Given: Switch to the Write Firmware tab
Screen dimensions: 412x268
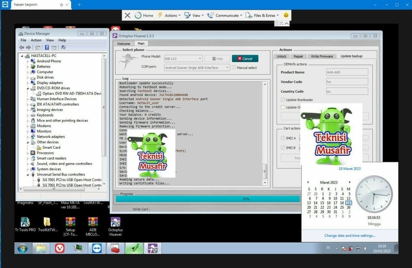Looking at the screenshot, I should coord(321,56).
